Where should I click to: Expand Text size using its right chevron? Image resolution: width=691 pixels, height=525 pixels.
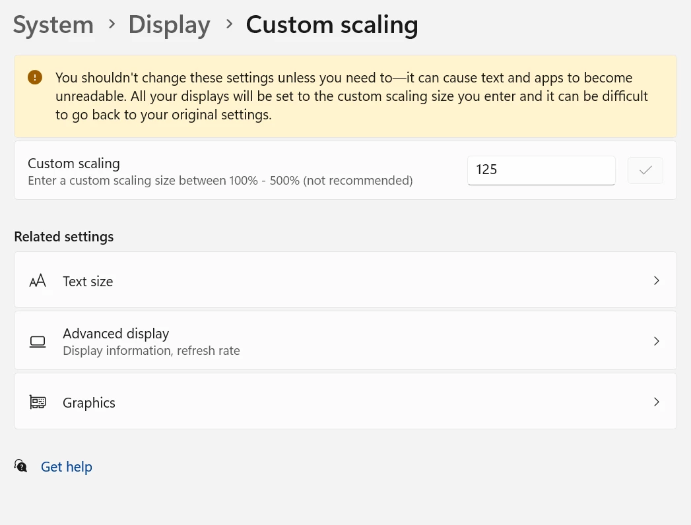click(656, 280)
